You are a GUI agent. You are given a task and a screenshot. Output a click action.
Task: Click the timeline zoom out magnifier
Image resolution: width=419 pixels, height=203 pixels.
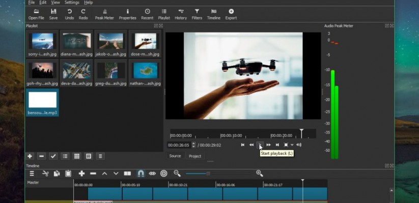click(177, 174)
